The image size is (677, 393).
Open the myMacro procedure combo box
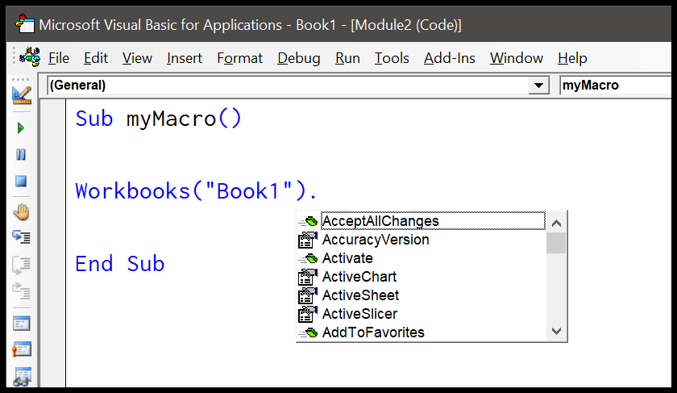pos(615,86)
